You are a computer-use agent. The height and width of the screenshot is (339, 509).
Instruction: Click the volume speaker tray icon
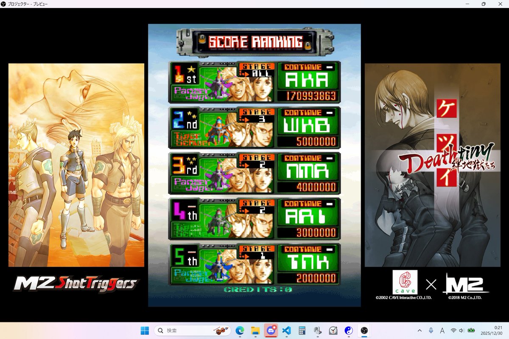(x=462, y=330)
